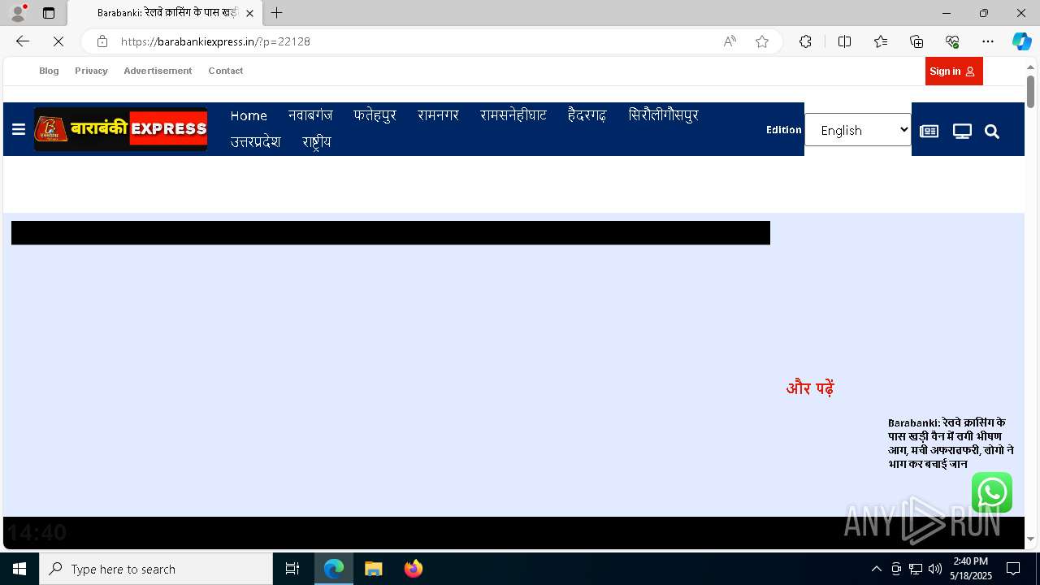Open the रामसनेहीघाट section
The height and width of the screenshot is (585, 1040).
(513, 115)
